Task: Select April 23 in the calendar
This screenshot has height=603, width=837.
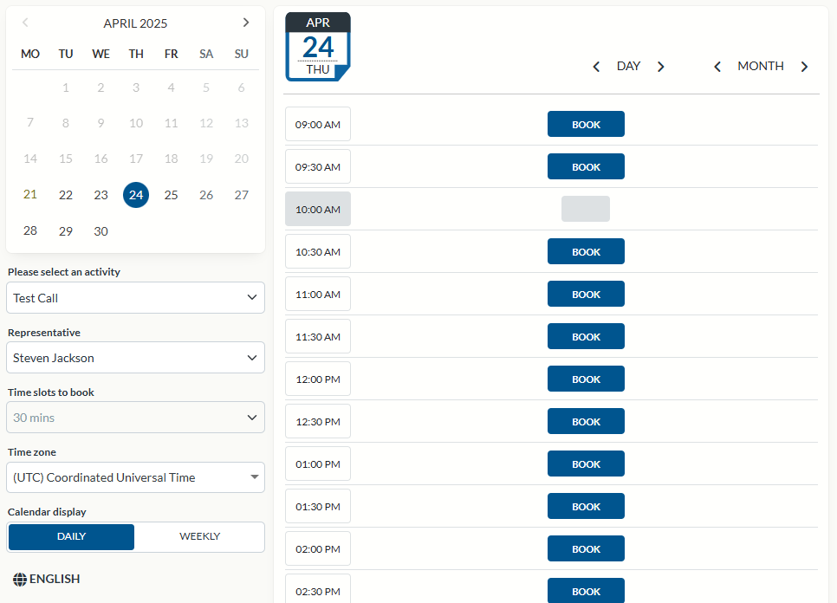Action: (101, 195)
